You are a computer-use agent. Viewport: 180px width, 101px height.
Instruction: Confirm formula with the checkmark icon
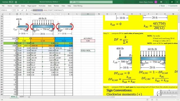(x=22, y=10)
